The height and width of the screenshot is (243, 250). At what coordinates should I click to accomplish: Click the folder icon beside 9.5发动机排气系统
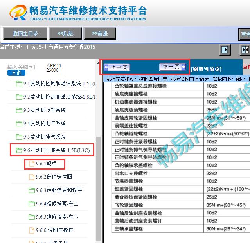point(19,137)
